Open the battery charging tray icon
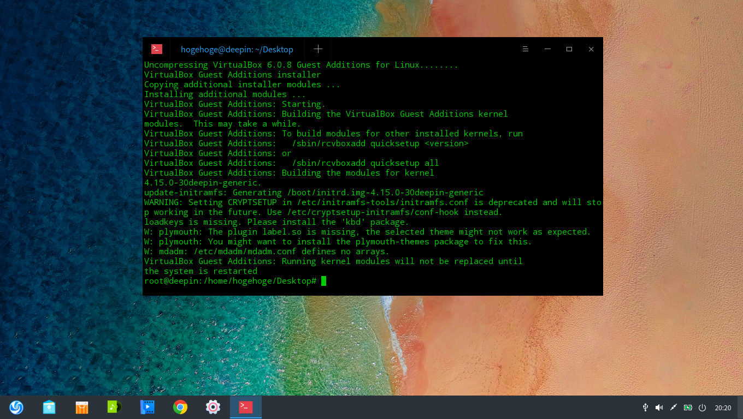743x419 pixels. [688, 408]
